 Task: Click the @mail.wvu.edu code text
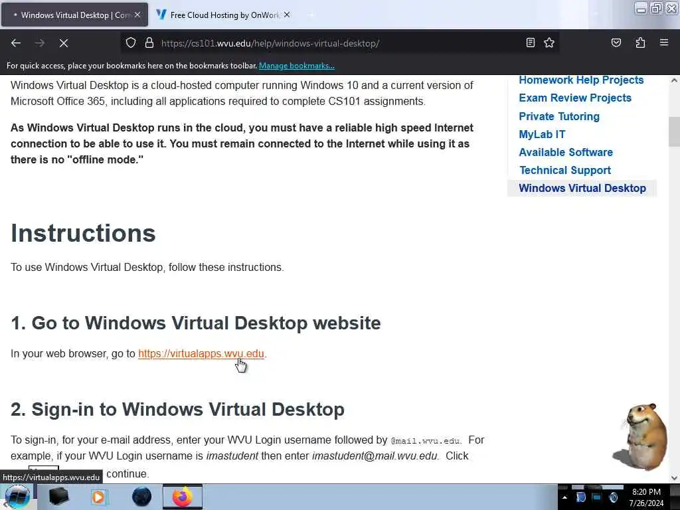point(425,441)
